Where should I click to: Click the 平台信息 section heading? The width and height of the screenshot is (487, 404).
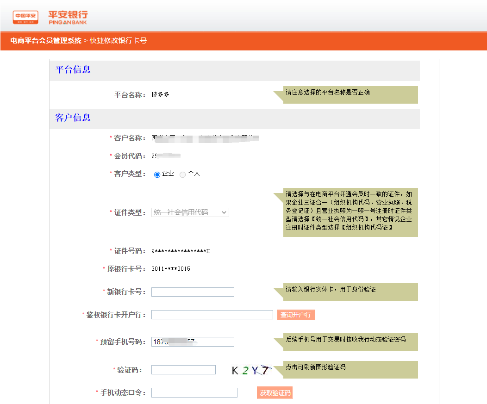point(73,69)
